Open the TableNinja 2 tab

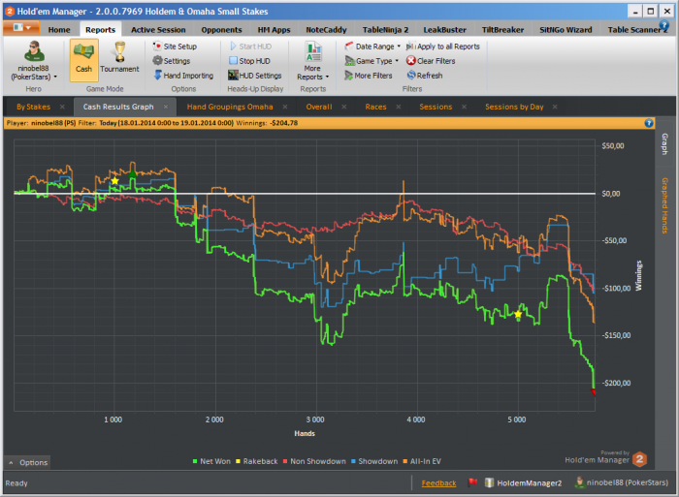point(385,30)
